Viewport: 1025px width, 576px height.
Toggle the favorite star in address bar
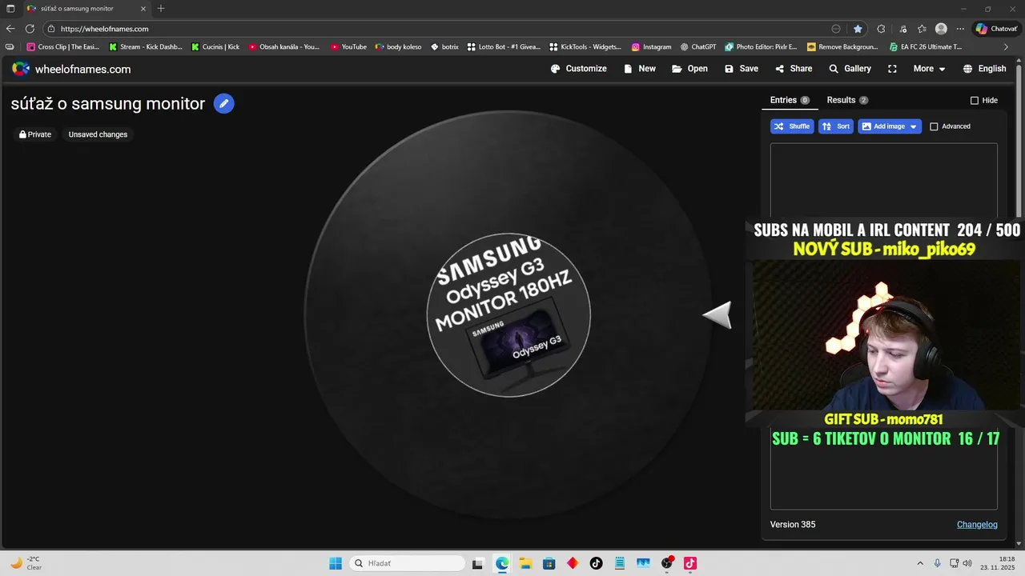pyautogui.click(x=858, y=29)
